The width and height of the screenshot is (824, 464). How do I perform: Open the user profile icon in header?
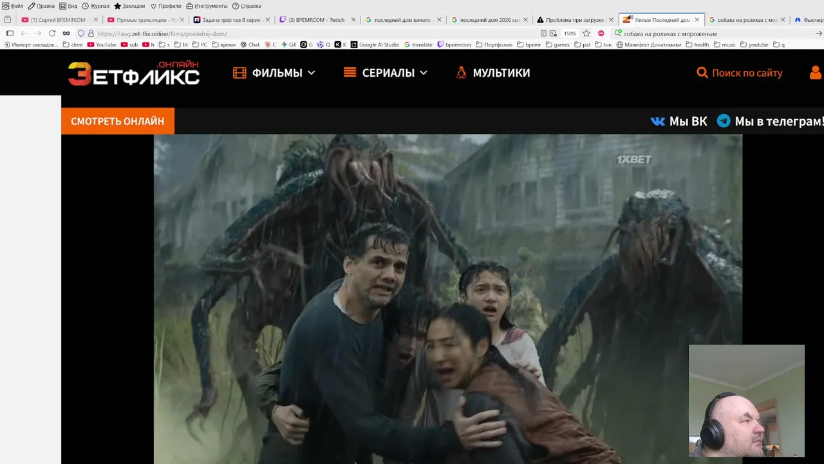pyautogui.click(x=816, y=73)
